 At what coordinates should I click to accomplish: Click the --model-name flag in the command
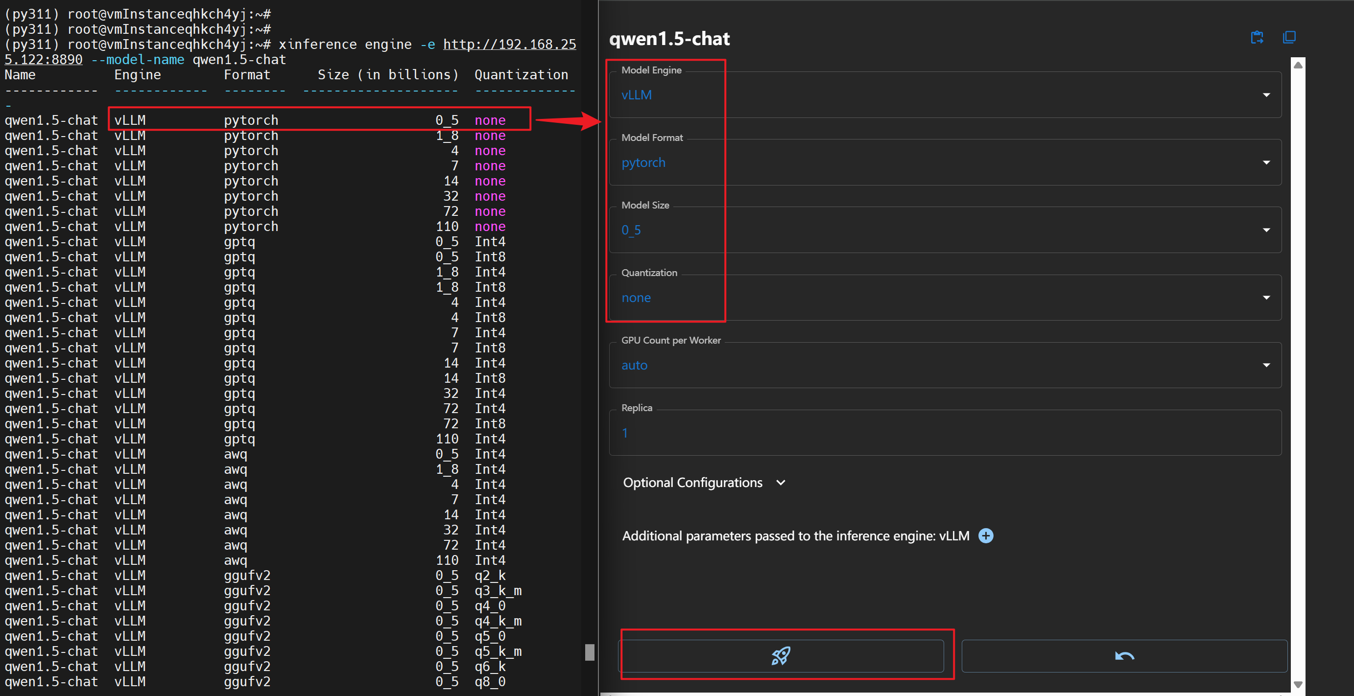click(x=137, y=59)
